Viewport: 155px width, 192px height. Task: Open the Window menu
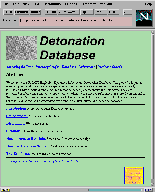tap(106, 4)
